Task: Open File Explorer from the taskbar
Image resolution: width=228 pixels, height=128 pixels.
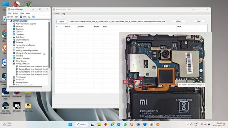Action: (x=99, y=124)
